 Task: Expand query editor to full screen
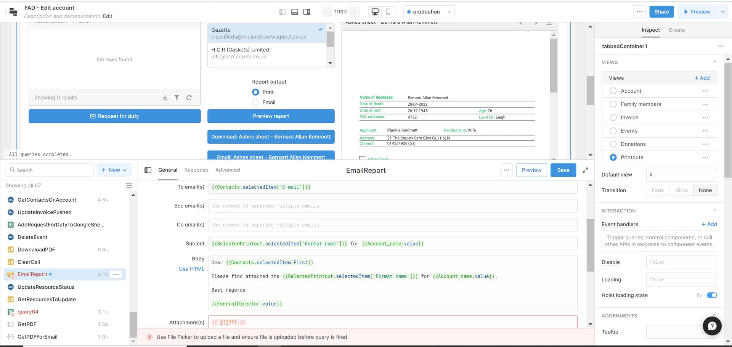[x=585, y=170]
